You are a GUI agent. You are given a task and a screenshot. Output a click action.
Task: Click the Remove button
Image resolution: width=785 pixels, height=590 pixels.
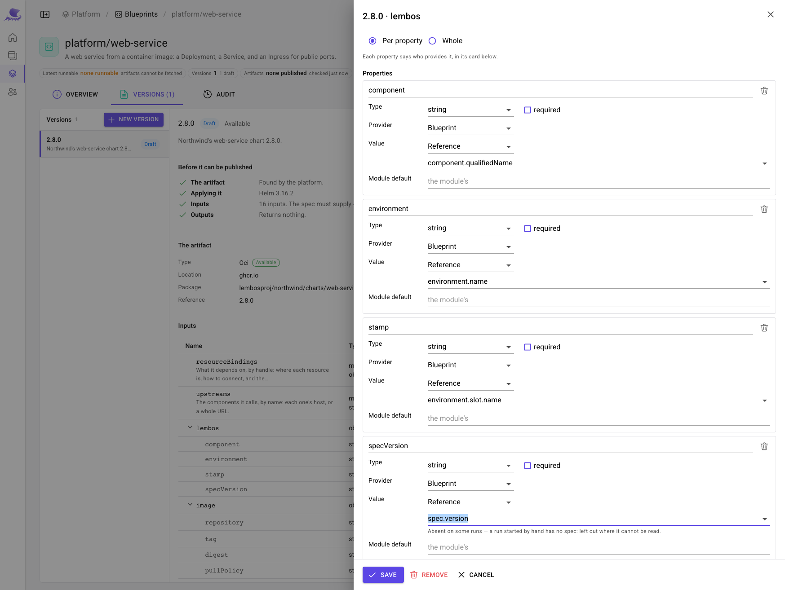pos(429,575)
